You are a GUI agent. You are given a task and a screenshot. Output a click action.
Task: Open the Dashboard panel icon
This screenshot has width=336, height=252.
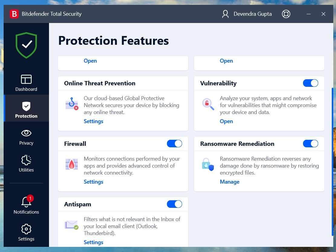point(26,79)
